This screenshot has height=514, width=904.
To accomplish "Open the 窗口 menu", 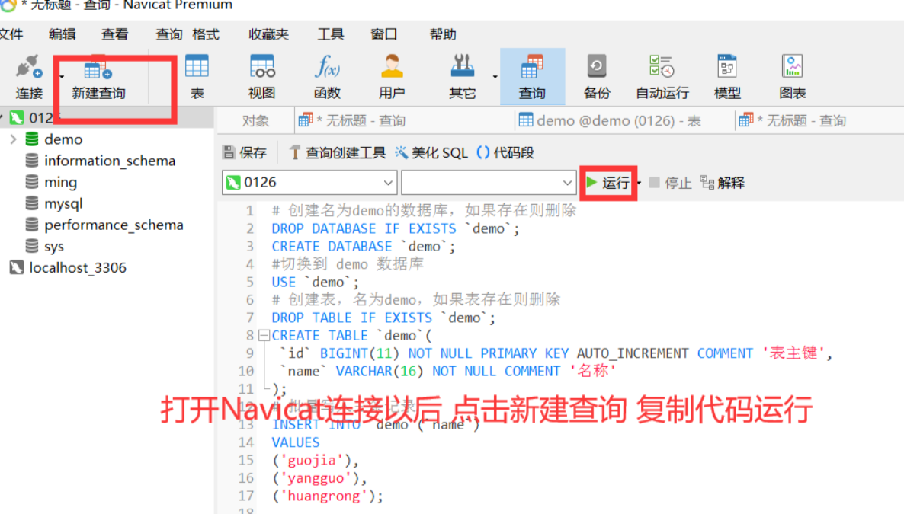I will [383, 34].
